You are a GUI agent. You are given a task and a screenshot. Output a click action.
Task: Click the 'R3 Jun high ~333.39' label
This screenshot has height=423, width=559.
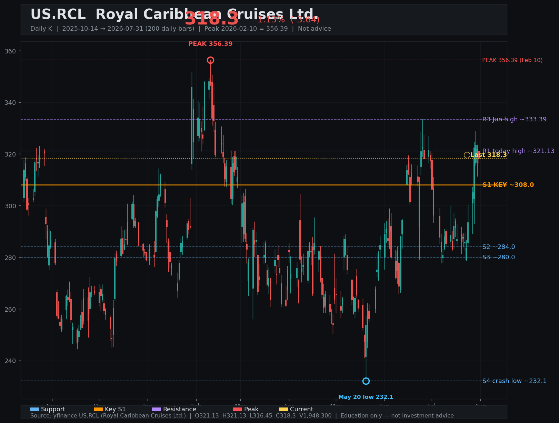(514, 119)
